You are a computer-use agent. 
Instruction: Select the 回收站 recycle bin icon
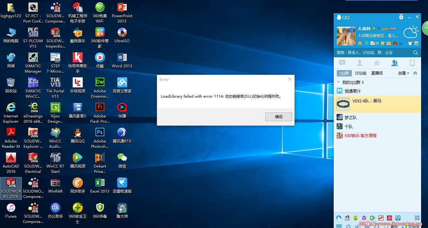click(11, 85)
